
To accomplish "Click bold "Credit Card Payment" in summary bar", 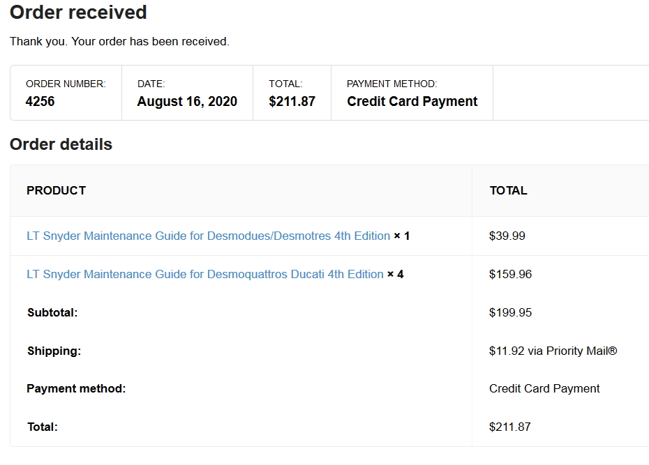I will (412, 101).
